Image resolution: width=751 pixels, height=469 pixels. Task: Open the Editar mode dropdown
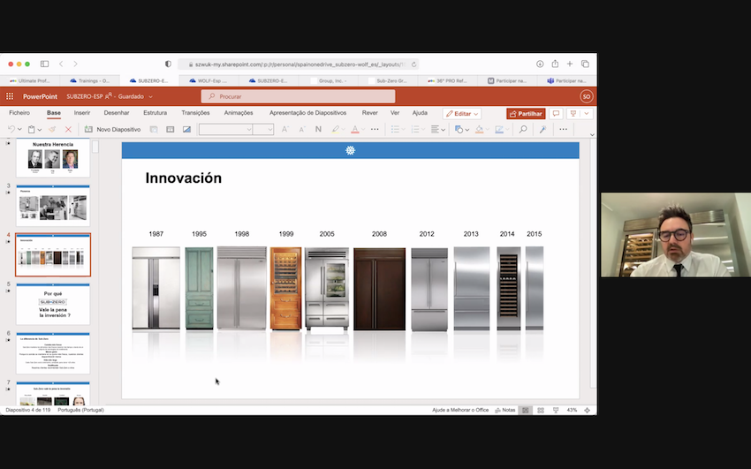coord(462,113)
